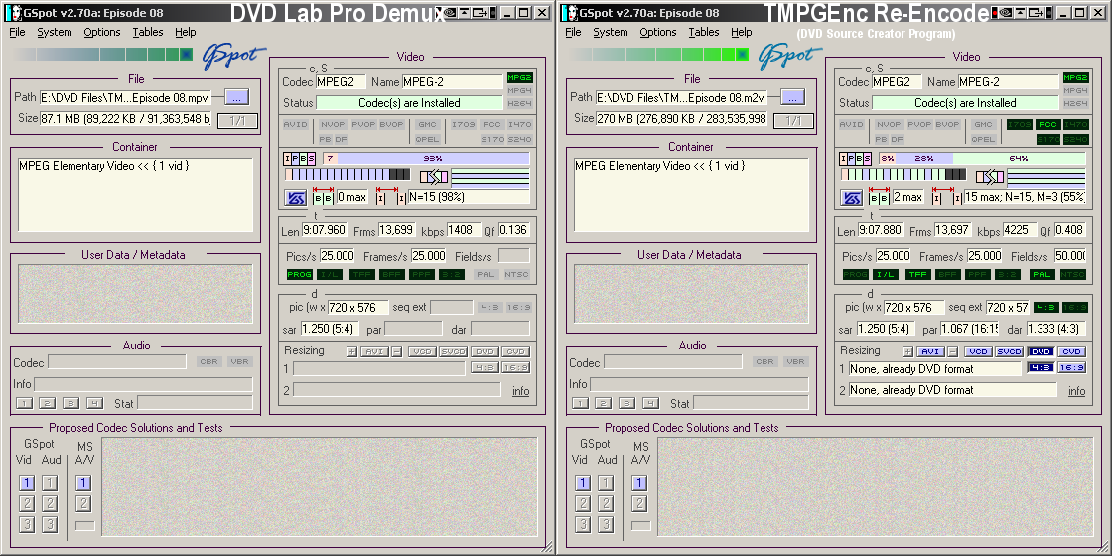The height and width of the screenshot is (556, 1112).
Task: Click the export arrow title bar icon in left window
Action: click(x=483, y=12)
